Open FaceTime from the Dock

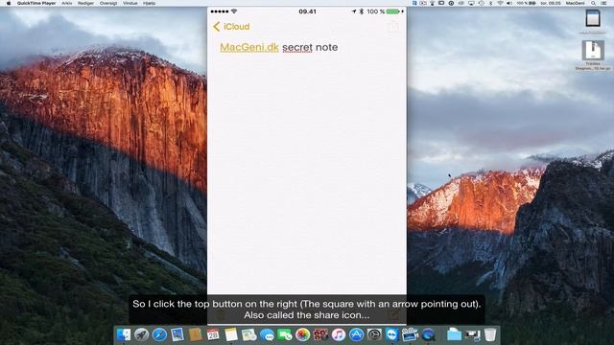[285, 334]
